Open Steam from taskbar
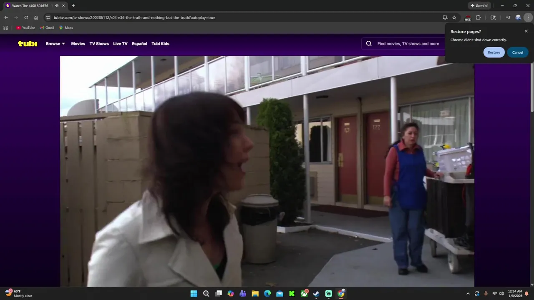This screenshot has width=534, height=300. coord(317,293)
